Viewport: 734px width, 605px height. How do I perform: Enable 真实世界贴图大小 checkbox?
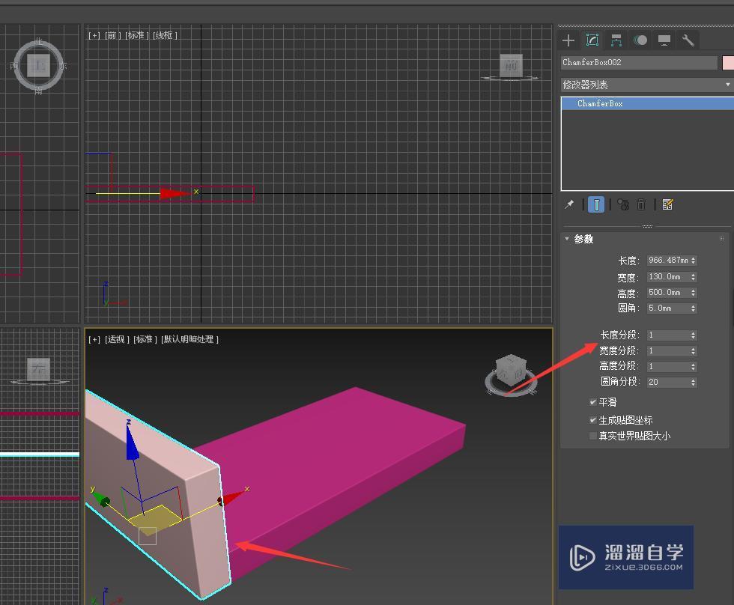593,436
